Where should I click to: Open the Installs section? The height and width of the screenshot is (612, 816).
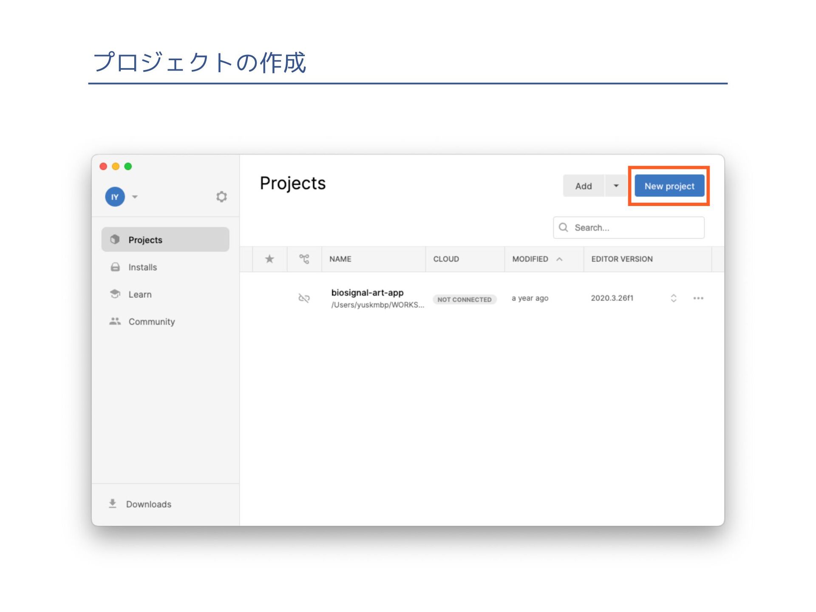point(142,267)
